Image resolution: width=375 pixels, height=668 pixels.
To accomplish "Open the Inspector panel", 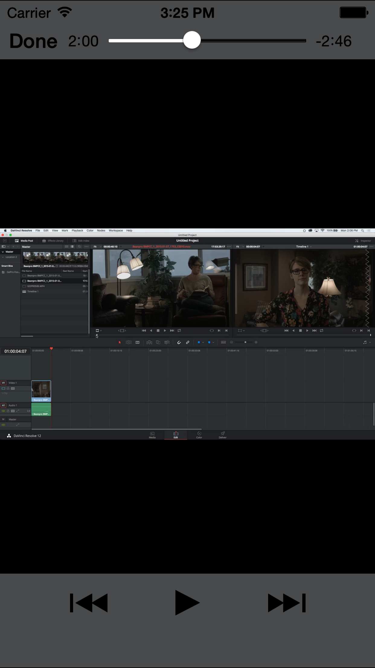I will 363,241.
